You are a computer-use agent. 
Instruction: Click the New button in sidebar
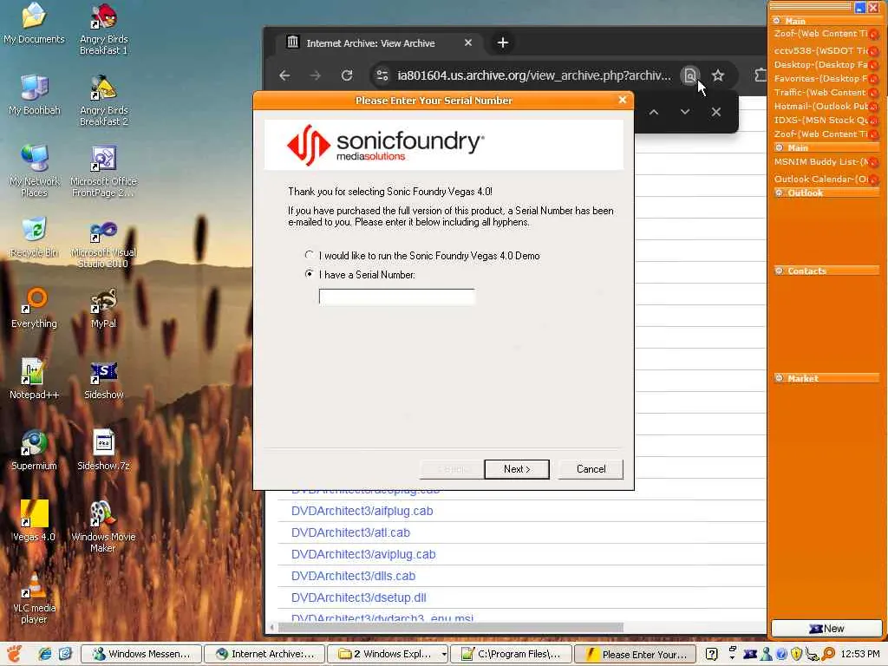pyautogui.click(x=826, y=628)
